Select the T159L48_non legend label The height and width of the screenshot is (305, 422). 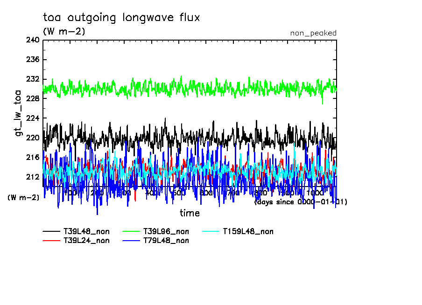pos(248,231)
